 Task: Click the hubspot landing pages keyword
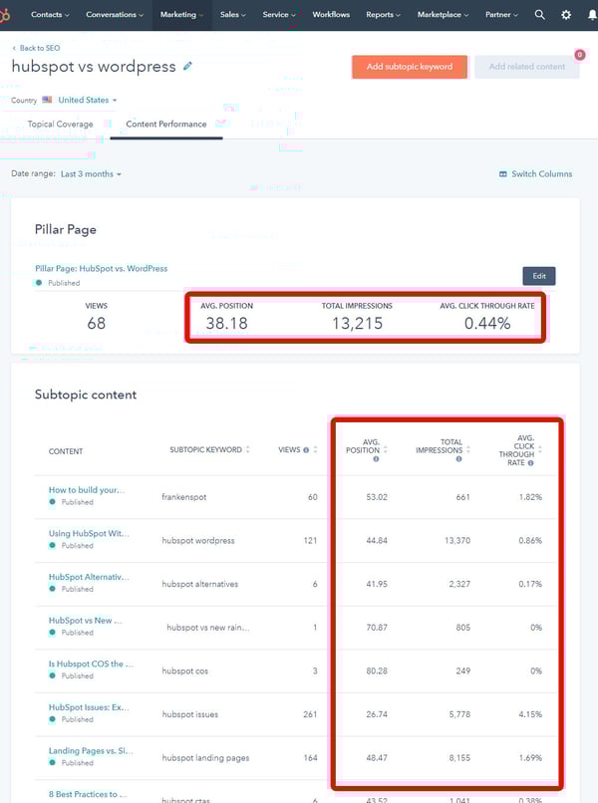point(205,758)
